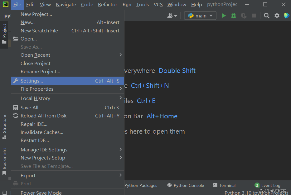
Task: Open the Python Packages tab
Action: click(141, 185)
